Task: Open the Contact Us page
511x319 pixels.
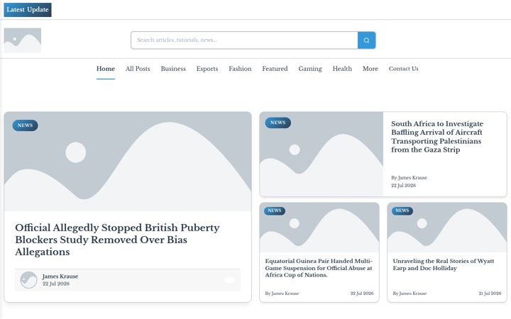Action: (403, 69)
